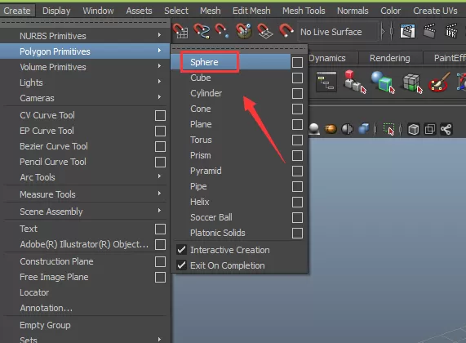Click the select by object type shelf icon
Viewport: 466px width, 343px height.
click(x=383, y=82)
